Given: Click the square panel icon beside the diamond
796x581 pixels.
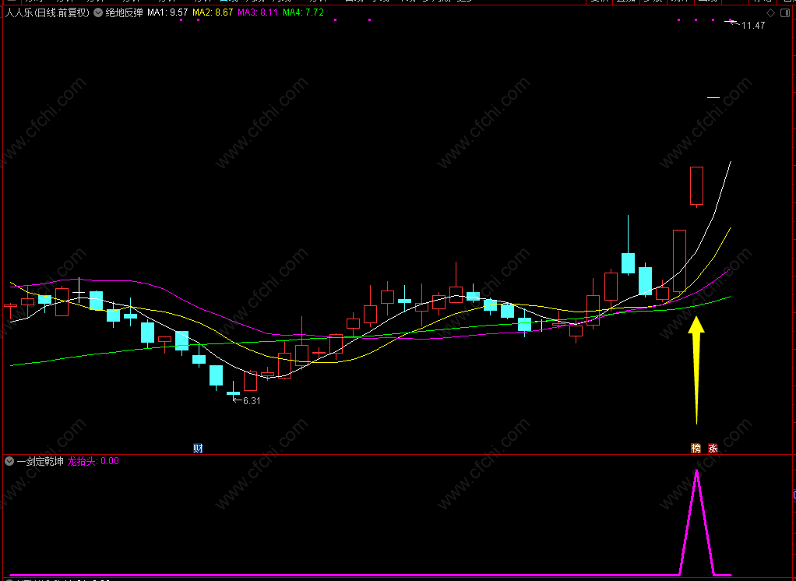Looking at the screenshot, I should pyautogui.click(x=785, y=12).
